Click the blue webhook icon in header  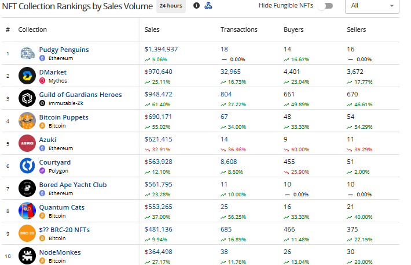click(208, 6)
